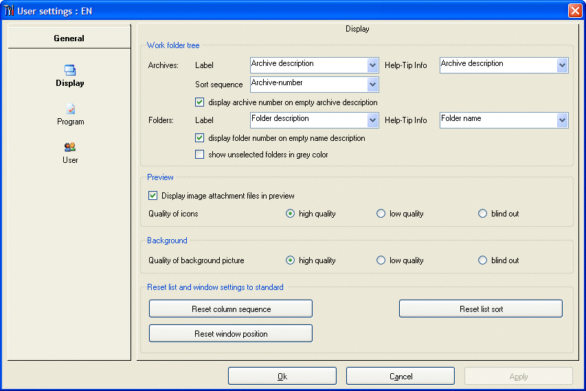This screenshot has width=586, height=391.
Task: Select low quality for Quality of icons
Action: 381,214
